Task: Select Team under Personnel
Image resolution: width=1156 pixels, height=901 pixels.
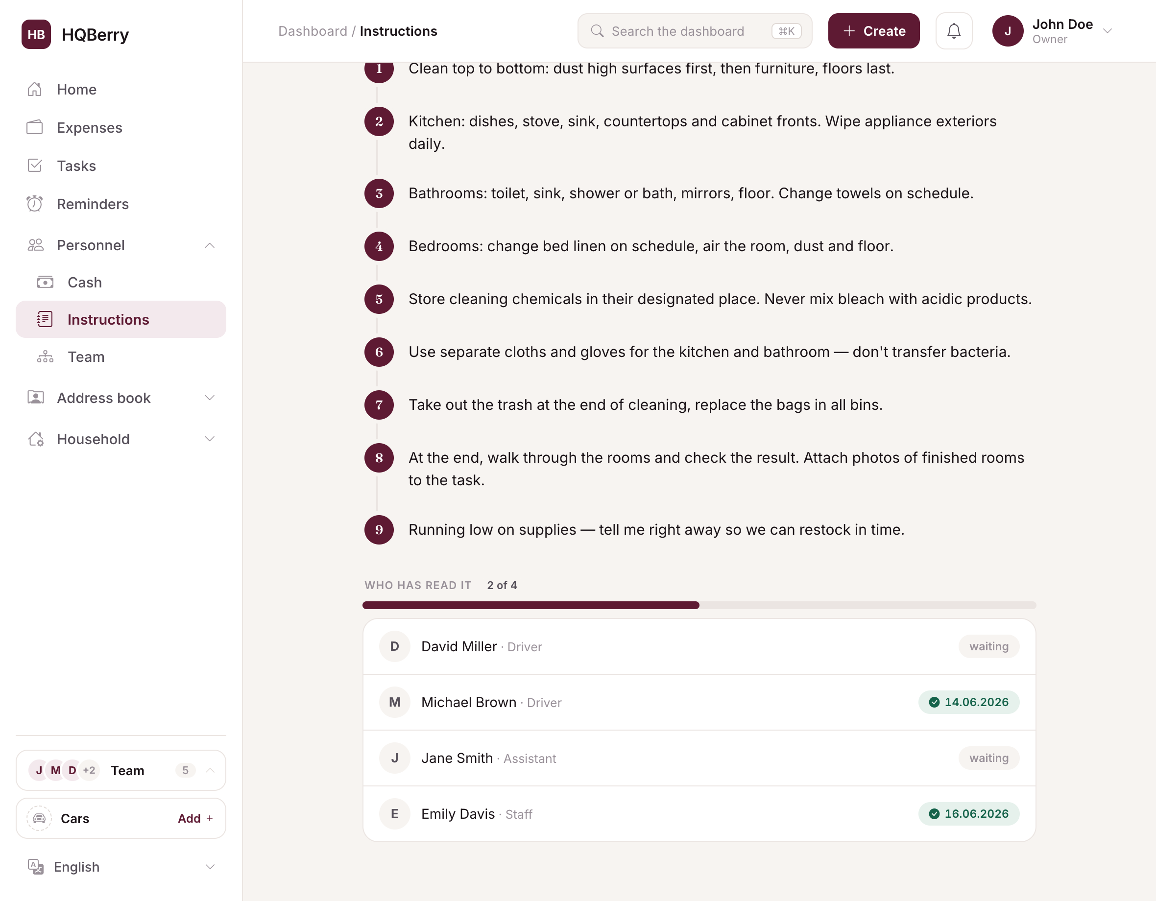Action: click(x=120, y=357)
